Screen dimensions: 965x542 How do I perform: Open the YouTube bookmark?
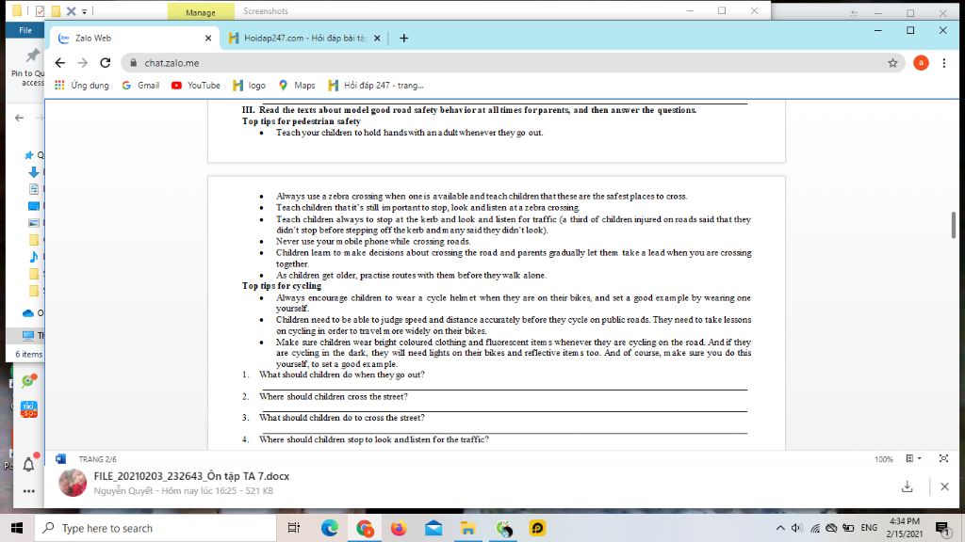(x=196, y=86)
